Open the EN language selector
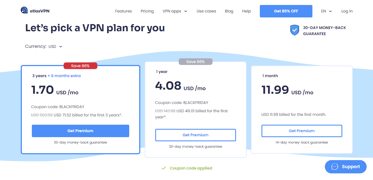Viewport: 373px width, 180px height. [326, 11]
